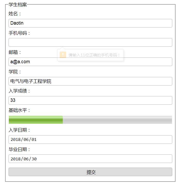Click the 毕业日期 label

click(x=19, y=149)
